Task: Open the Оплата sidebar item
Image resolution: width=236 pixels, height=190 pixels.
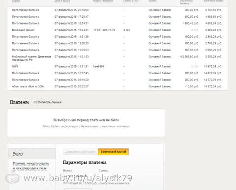Action: pos(32,153)
